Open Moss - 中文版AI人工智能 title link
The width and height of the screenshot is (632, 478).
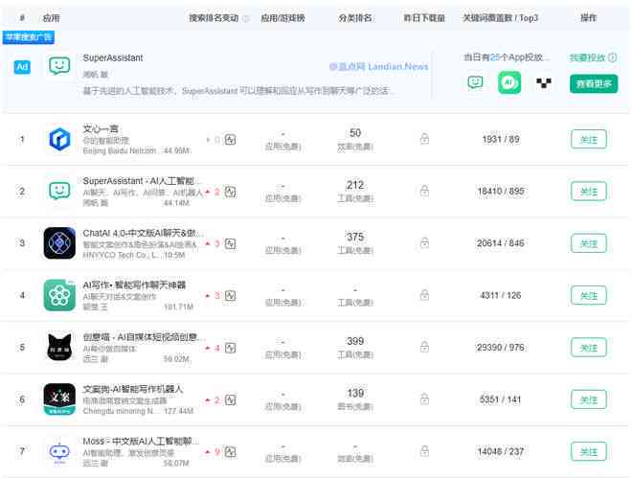coord(141,441)
